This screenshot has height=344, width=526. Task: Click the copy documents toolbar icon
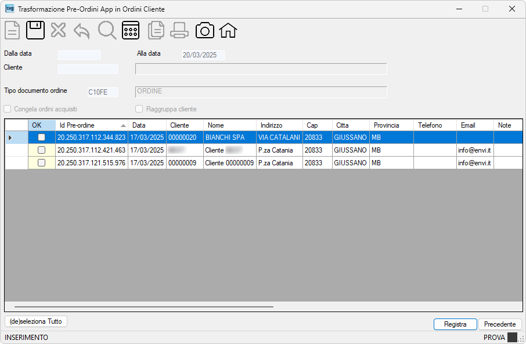(156, 30)
